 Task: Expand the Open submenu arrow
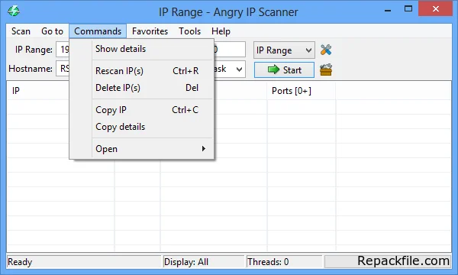[x=204, y=149]
